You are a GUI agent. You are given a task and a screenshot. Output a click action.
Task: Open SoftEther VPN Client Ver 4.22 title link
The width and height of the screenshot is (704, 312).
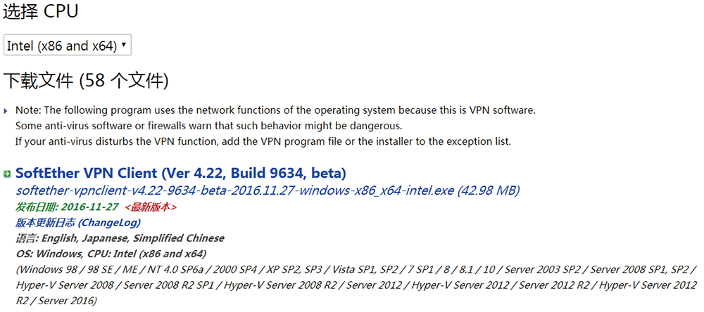coord(180,173)
